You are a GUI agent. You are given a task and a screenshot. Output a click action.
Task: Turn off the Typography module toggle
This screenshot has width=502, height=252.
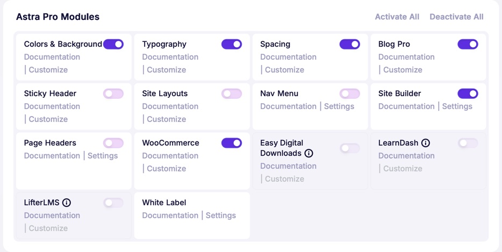click(232, 44)
